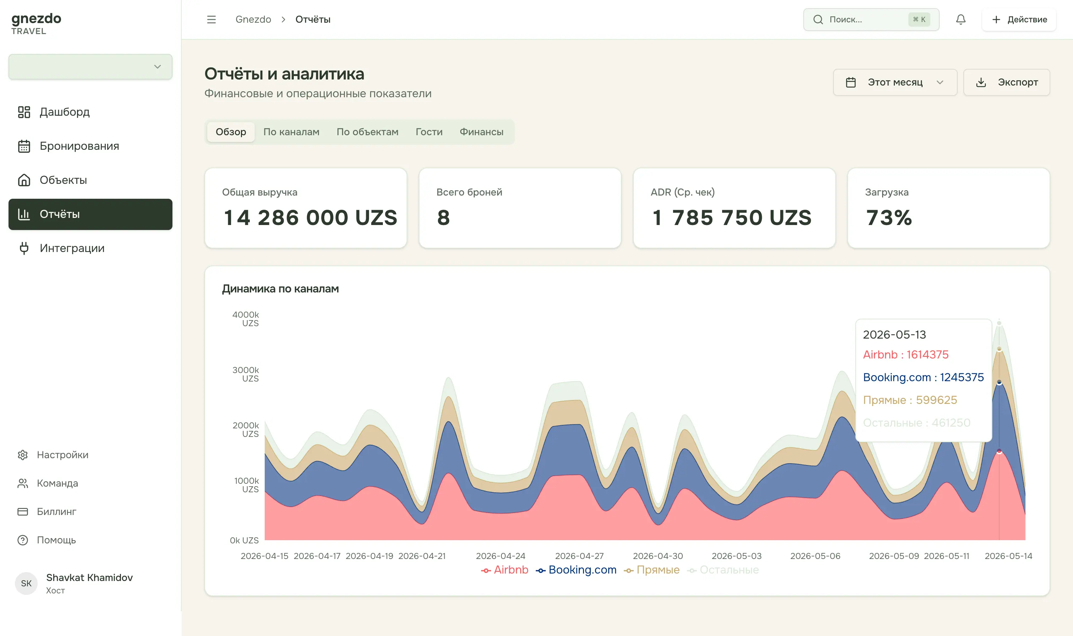Toggle Airbnb series in chart legend

point(505,570)
